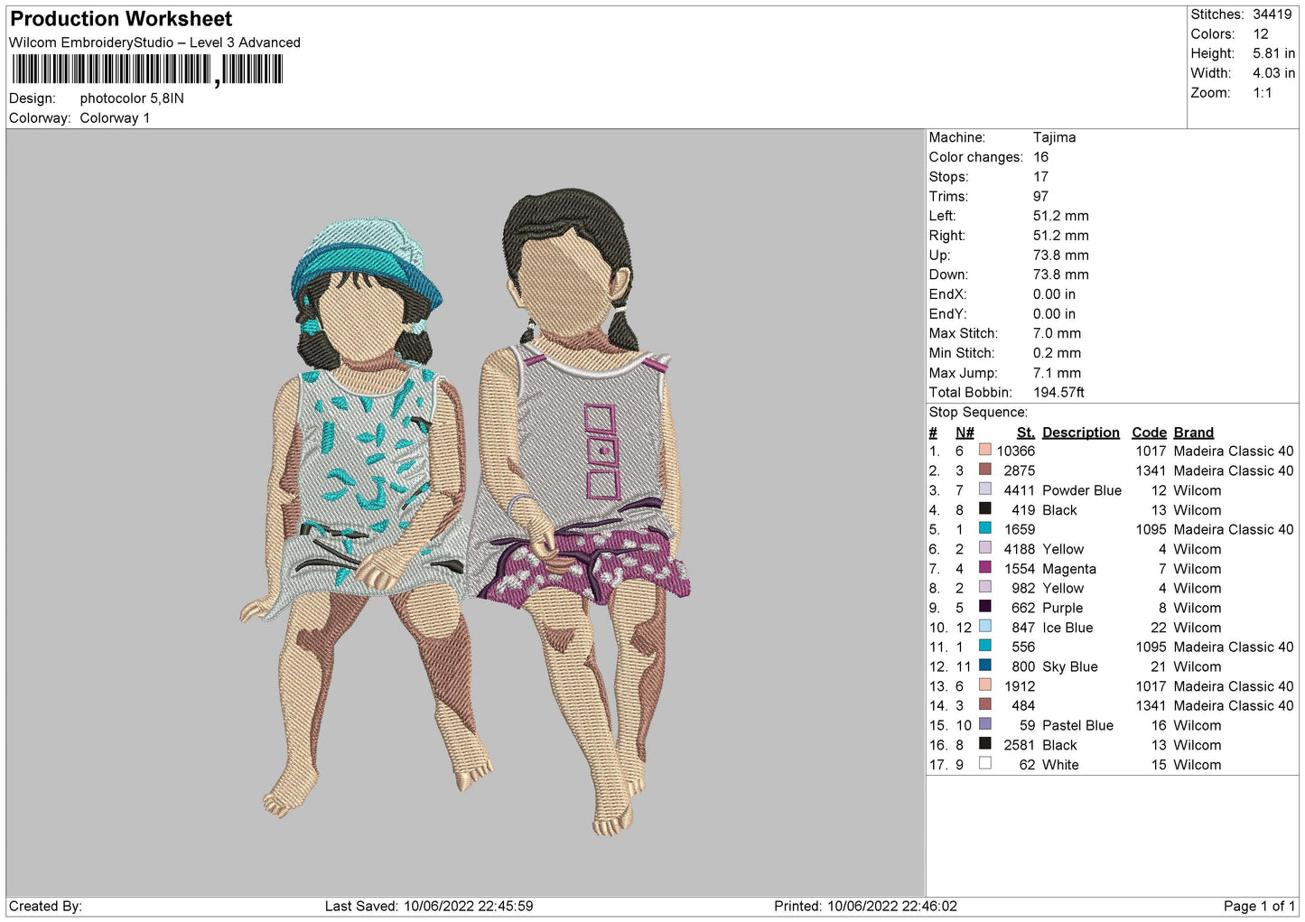Screen dimensions: 1305x922
Task: Select the 'EndY:' label
Action: 948,314
